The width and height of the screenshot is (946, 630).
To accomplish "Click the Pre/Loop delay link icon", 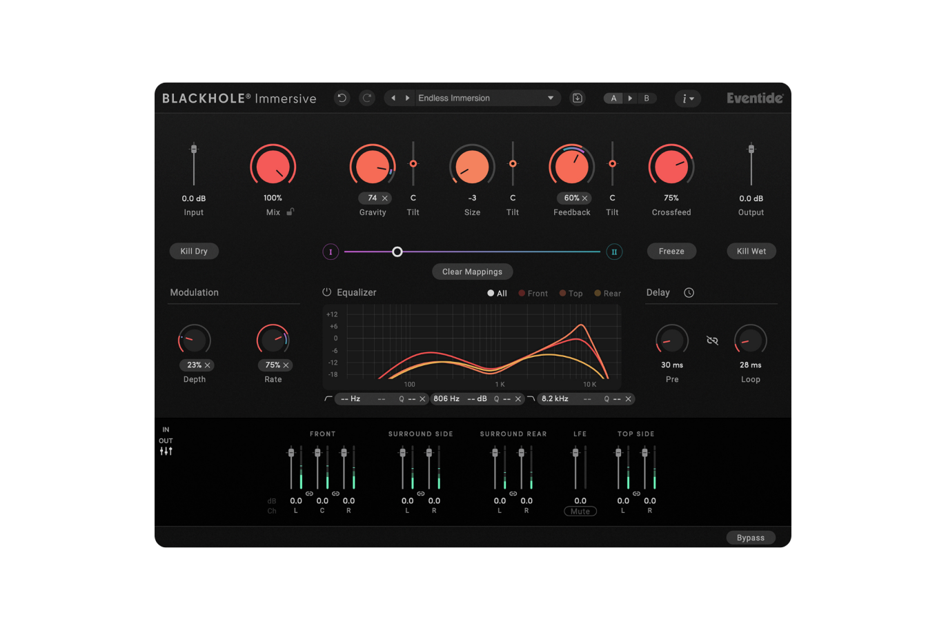I will [712, 341].
